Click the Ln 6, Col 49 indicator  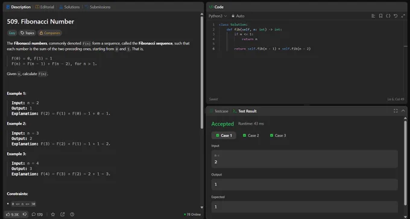(396, 99)
